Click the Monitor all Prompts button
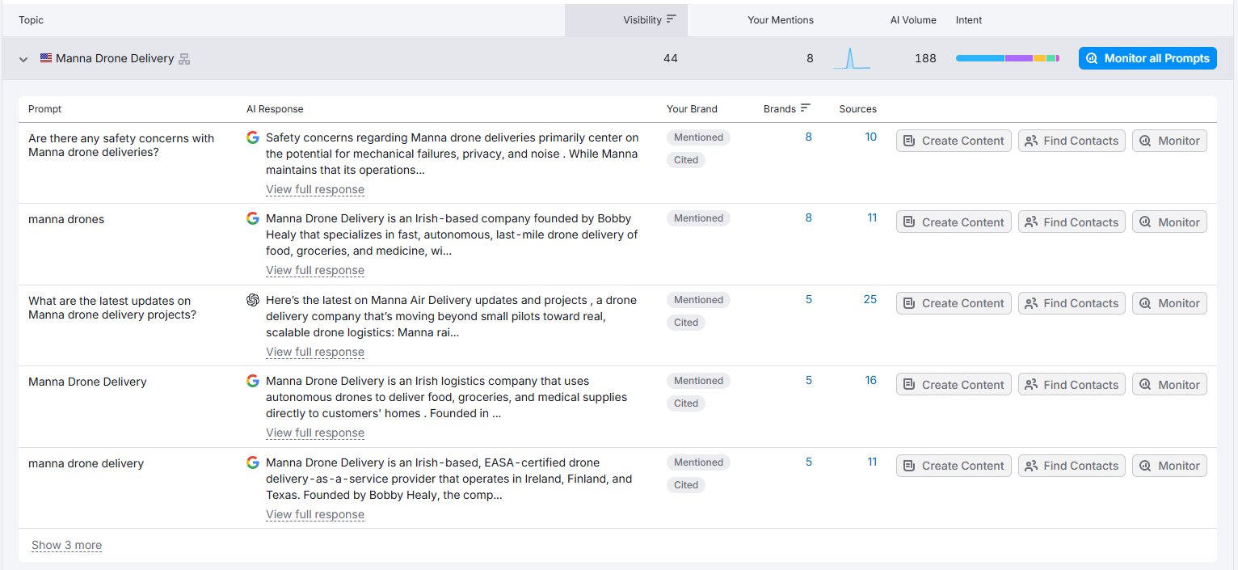The image size is (1238, 570). pos(1147,58)
